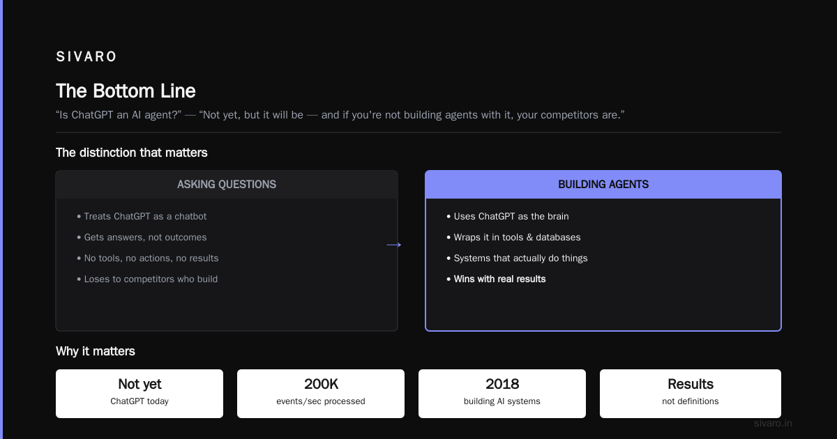Open the Not yet ChatGPT today card
The width and height of the screenshot is (837, 439).
[x=139, y=394]
